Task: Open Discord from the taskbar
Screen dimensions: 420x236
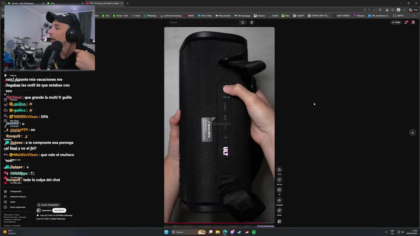Action: [x=232, y=232]
